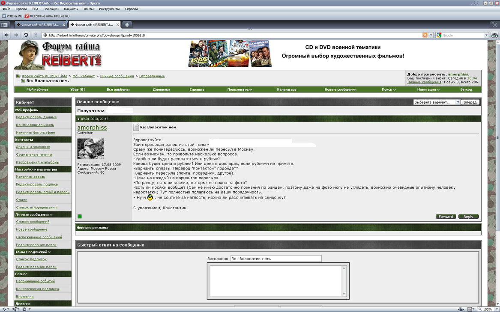This screenshot has width=500, height=312.
Task: Close the active REIBERT.info tab
Action: [x=118, y=24]
